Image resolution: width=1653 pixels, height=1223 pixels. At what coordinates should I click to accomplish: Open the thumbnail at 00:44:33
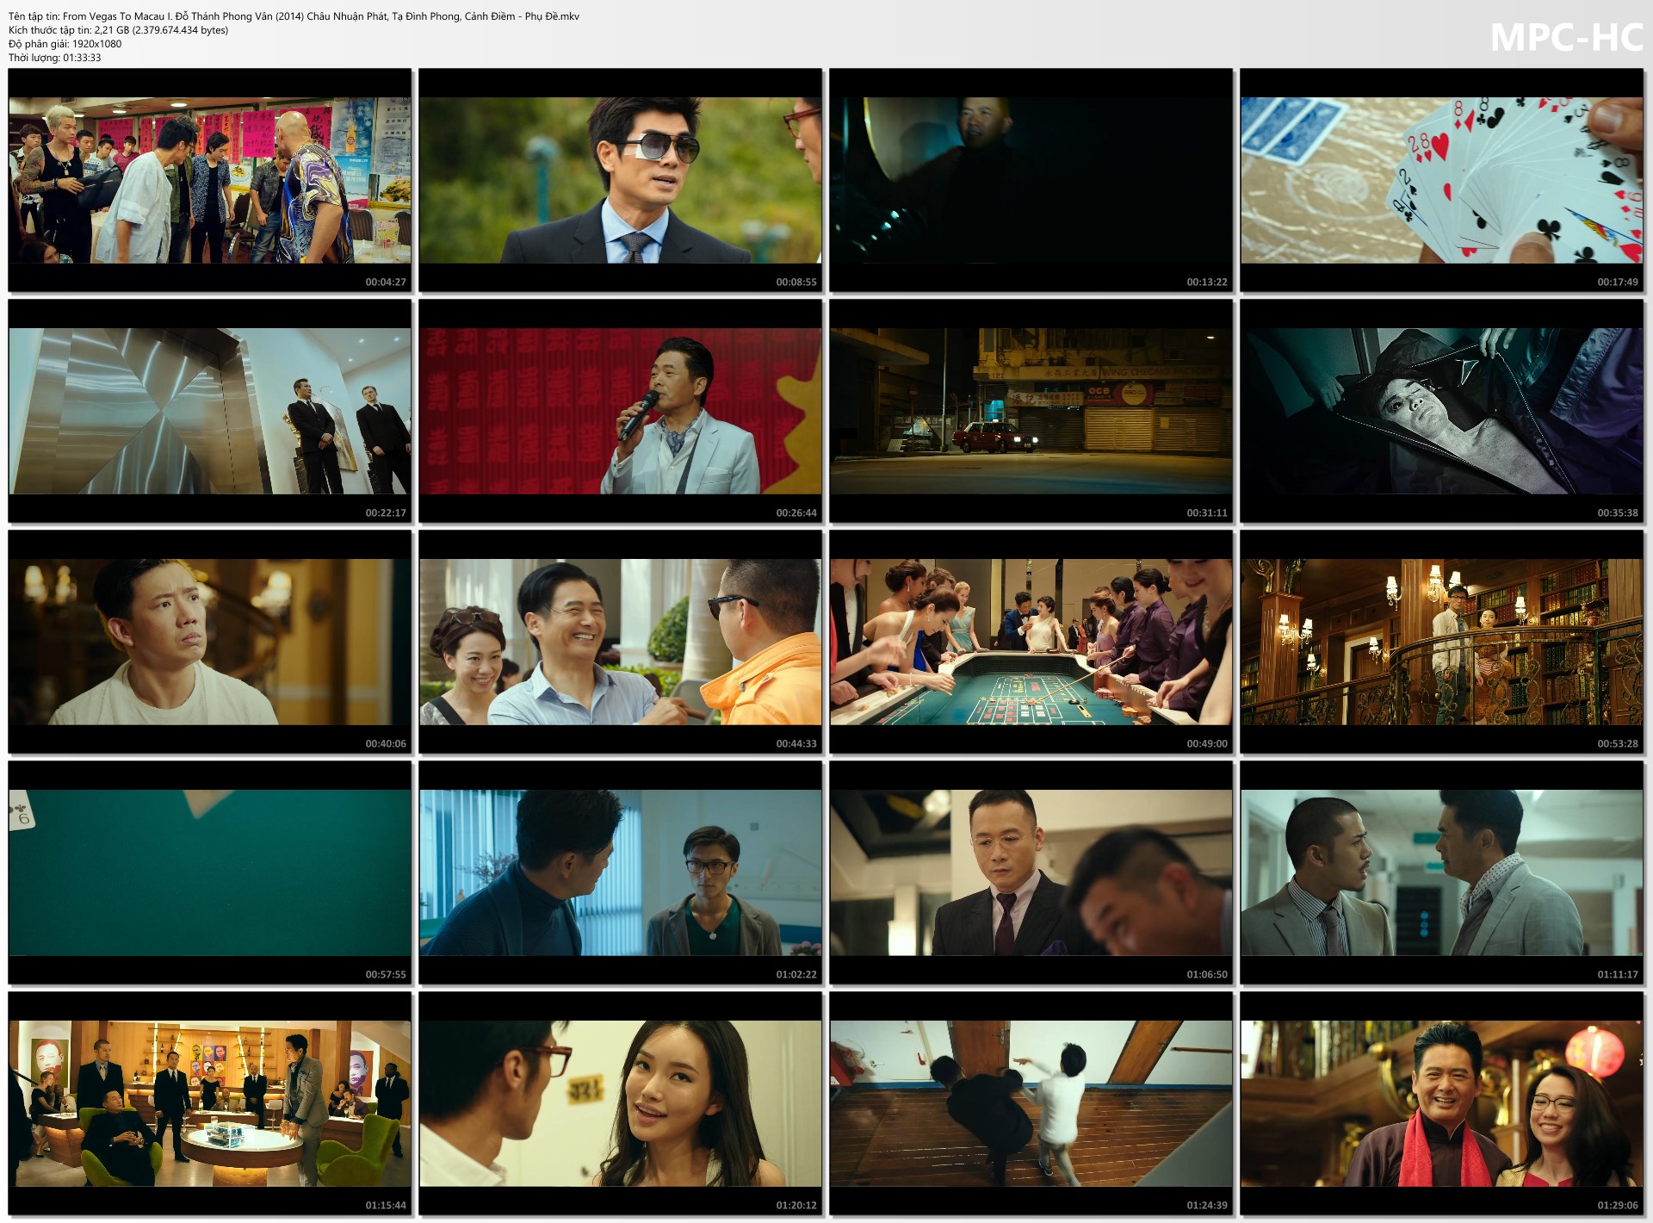(621, 642)
